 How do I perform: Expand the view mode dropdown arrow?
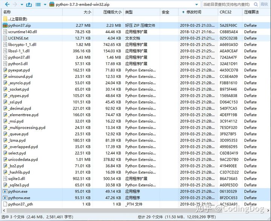pos(45,5)
